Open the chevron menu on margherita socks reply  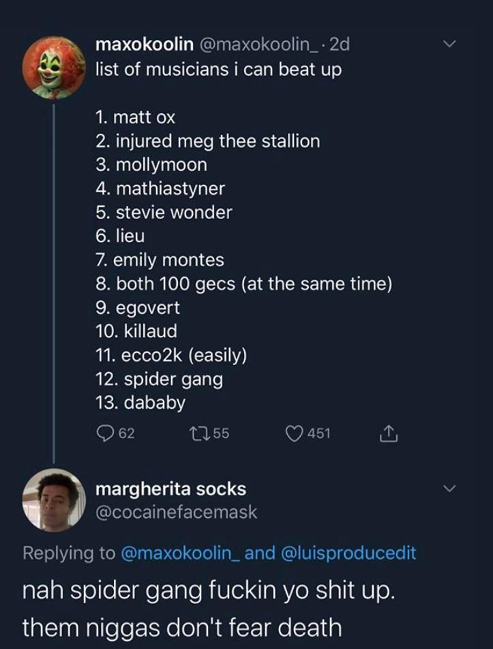pyautogui.click(x=449, y=488)
